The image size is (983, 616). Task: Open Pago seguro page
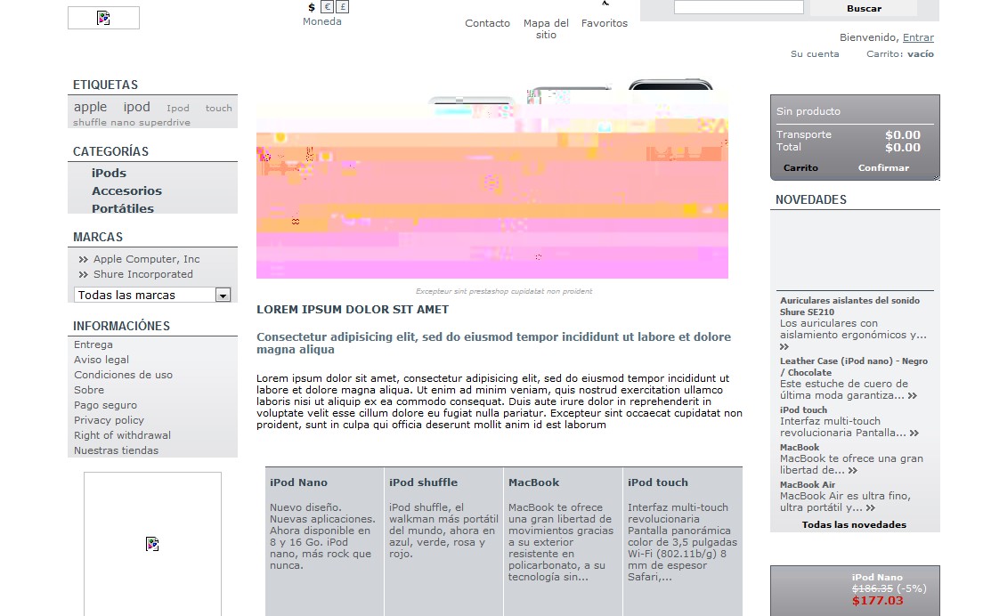pyautogui.click(x=105, y=405)
